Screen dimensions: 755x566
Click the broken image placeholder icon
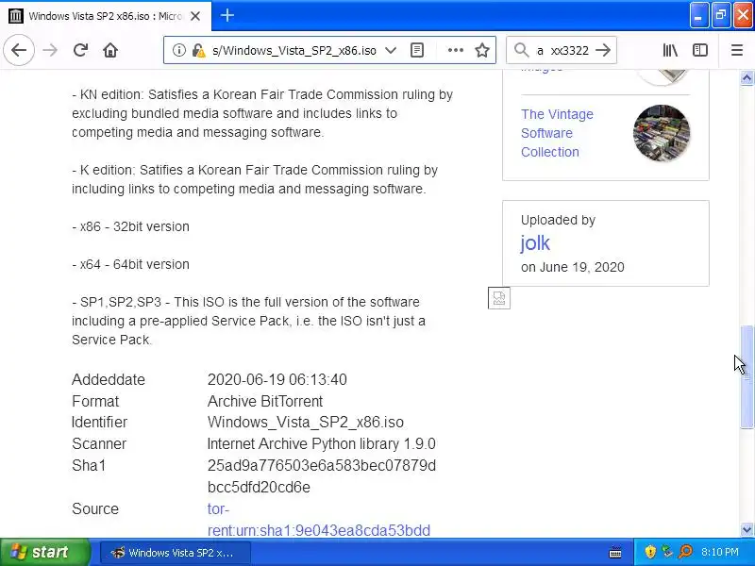[x=499, y=298]
